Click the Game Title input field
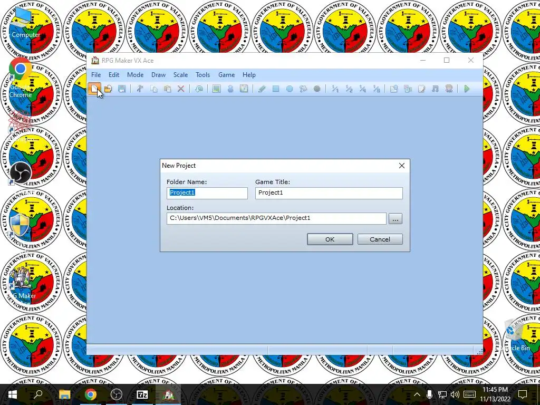The image size is (540, 405). (x=329, y=193)
